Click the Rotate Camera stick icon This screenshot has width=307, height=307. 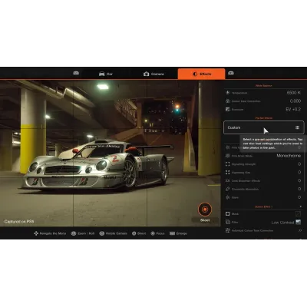pyautogui.click(x=102, y=233)
